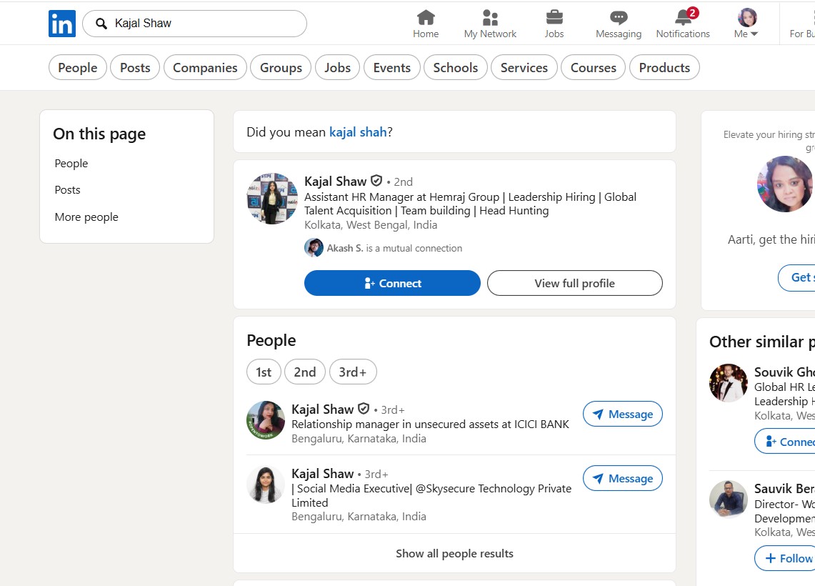The image size is (815, 586).
Task: Check the Notifications bell icon
Action: pyautogui.click(x=683, y=18)
